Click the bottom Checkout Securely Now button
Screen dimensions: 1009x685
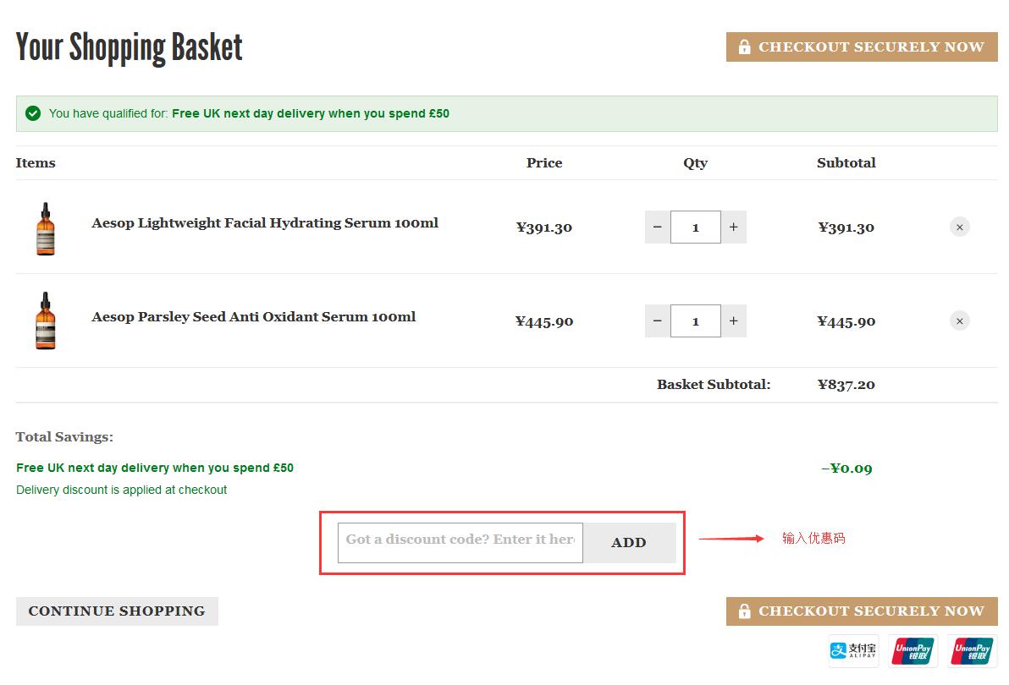[x=862, y=611]
